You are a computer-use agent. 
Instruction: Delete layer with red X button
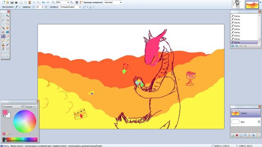pos(237,135)
